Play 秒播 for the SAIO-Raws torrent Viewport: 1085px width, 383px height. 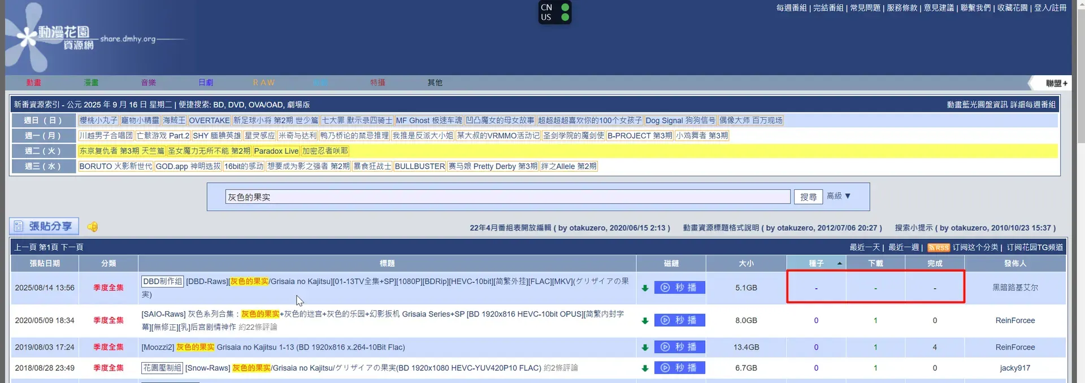coord(679,320)
